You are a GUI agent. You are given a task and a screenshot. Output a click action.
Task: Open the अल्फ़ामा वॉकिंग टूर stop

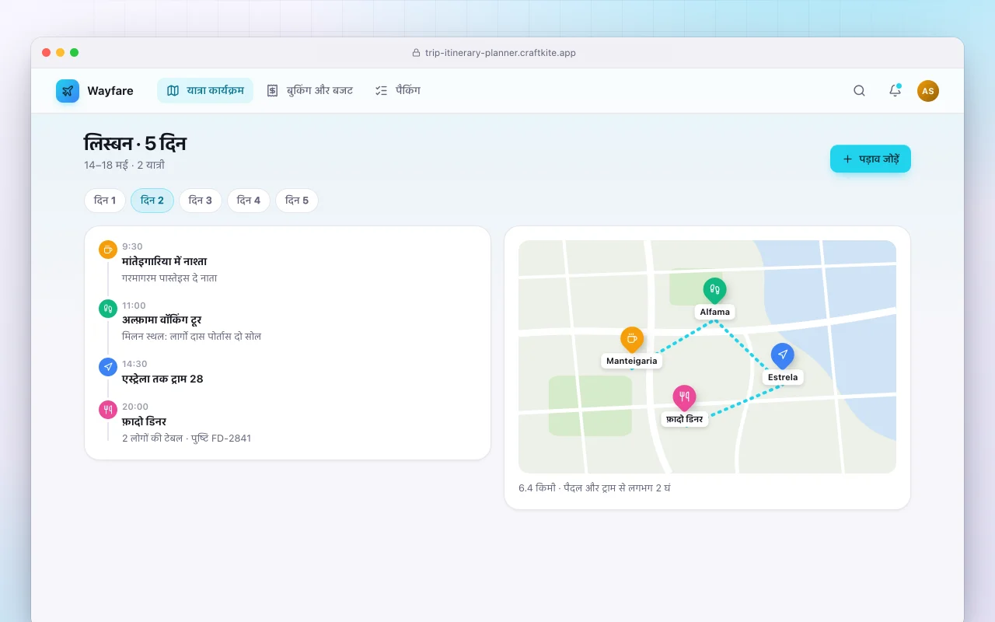coord(162,320)
